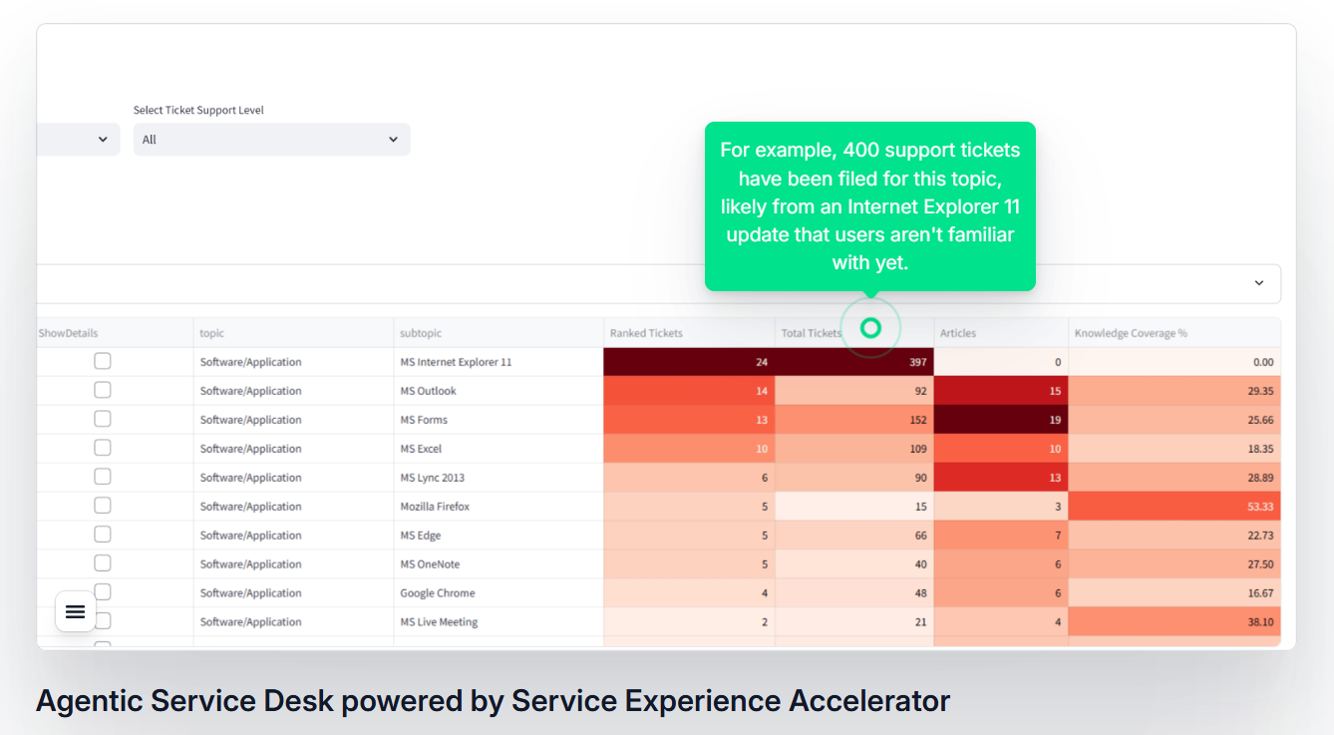Expand the cut-off dropdown left of Support Level

pos(78,140)
